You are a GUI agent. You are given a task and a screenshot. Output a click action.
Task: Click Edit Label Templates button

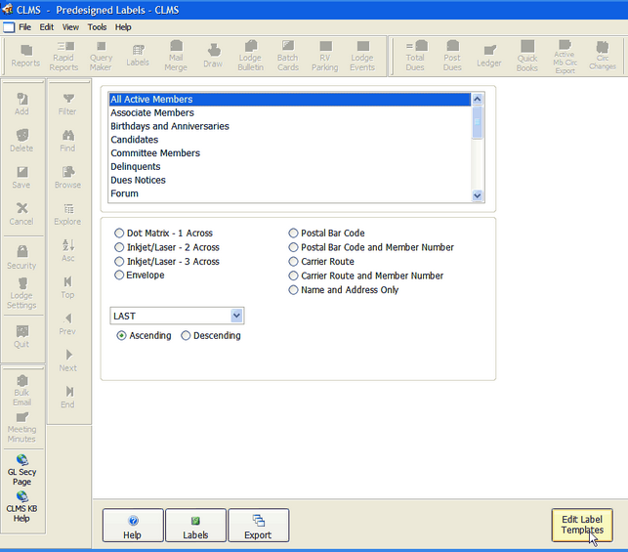point(582,525)
